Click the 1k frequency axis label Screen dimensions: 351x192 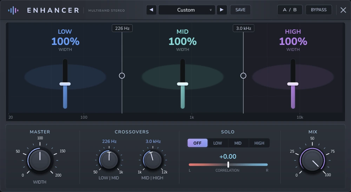click(x=192, y=117)
